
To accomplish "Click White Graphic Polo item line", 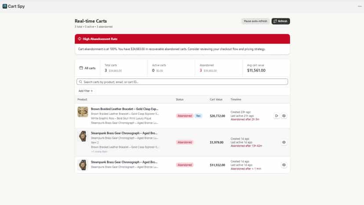I will coord(121,118).
